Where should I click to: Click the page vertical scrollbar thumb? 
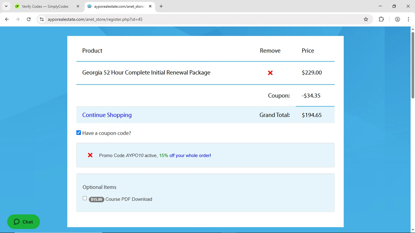413,65
